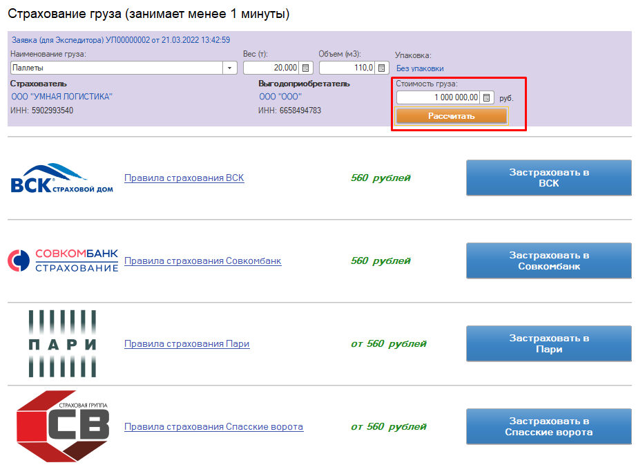Open calculator icon in cargo cost field
The image size is (636, 465).
click(486, 97)
